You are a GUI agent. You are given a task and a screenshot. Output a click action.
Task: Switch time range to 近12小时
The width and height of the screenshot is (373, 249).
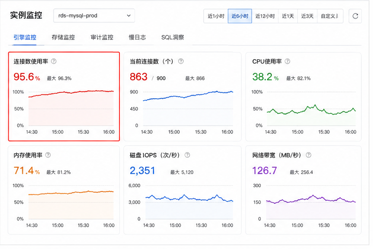point(265,16)
